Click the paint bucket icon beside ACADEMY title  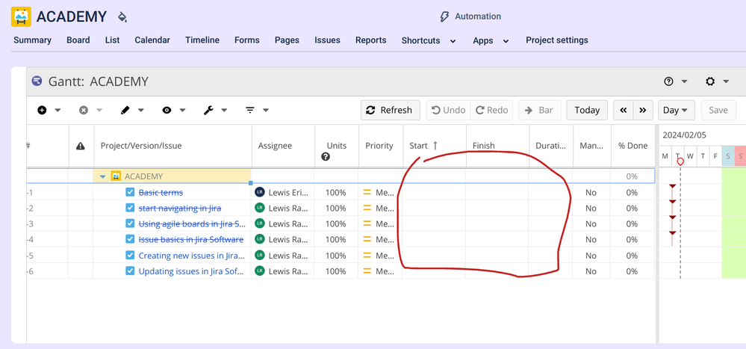122,18
